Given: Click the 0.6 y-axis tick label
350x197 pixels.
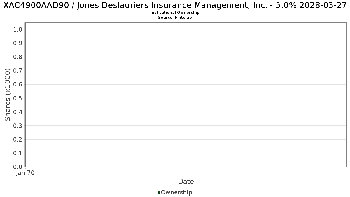Looking at the screenshot, I should (x=18, y=84).
